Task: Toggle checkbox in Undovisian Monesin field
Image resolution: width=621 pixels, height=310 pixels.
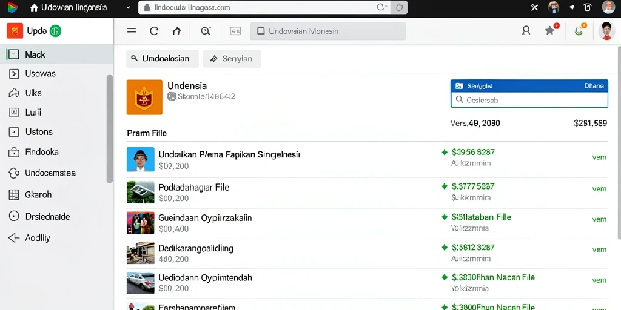Action: pyautogui.click(x=261, y=31)
